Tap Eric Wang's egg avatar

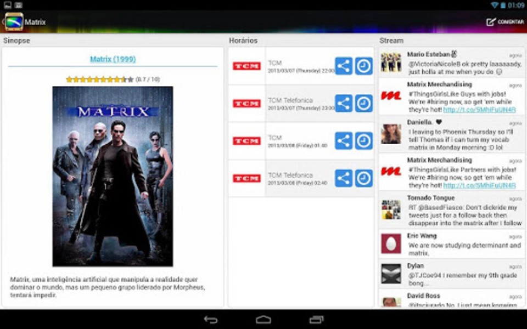[x=391, y=243]
